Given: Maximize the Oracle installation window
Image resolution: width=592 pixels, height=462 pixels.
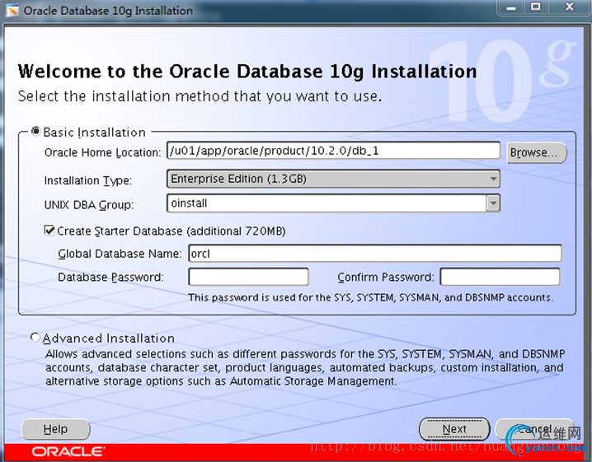Looking at the screenshot, I should click(535, 7).
